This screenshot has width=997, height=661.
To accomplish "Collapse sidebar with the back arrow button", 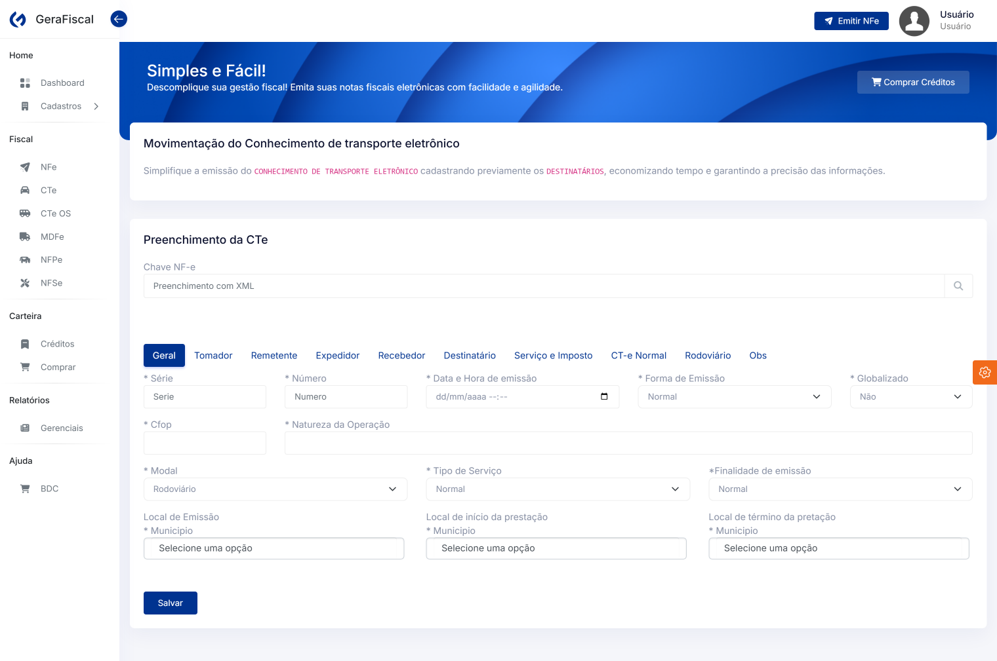I will (119, 19).
